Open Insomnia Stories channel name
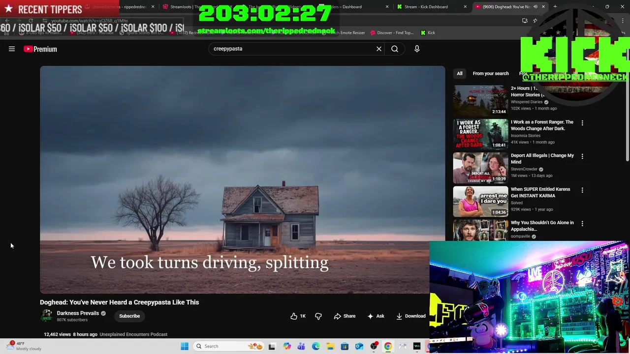 coord(526,136)
